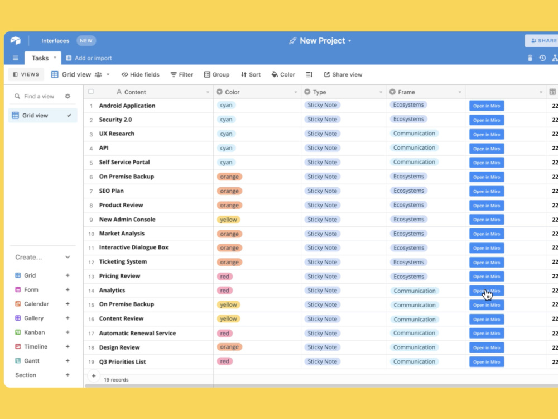Click the Airtable logo home icon

[15, 41]
